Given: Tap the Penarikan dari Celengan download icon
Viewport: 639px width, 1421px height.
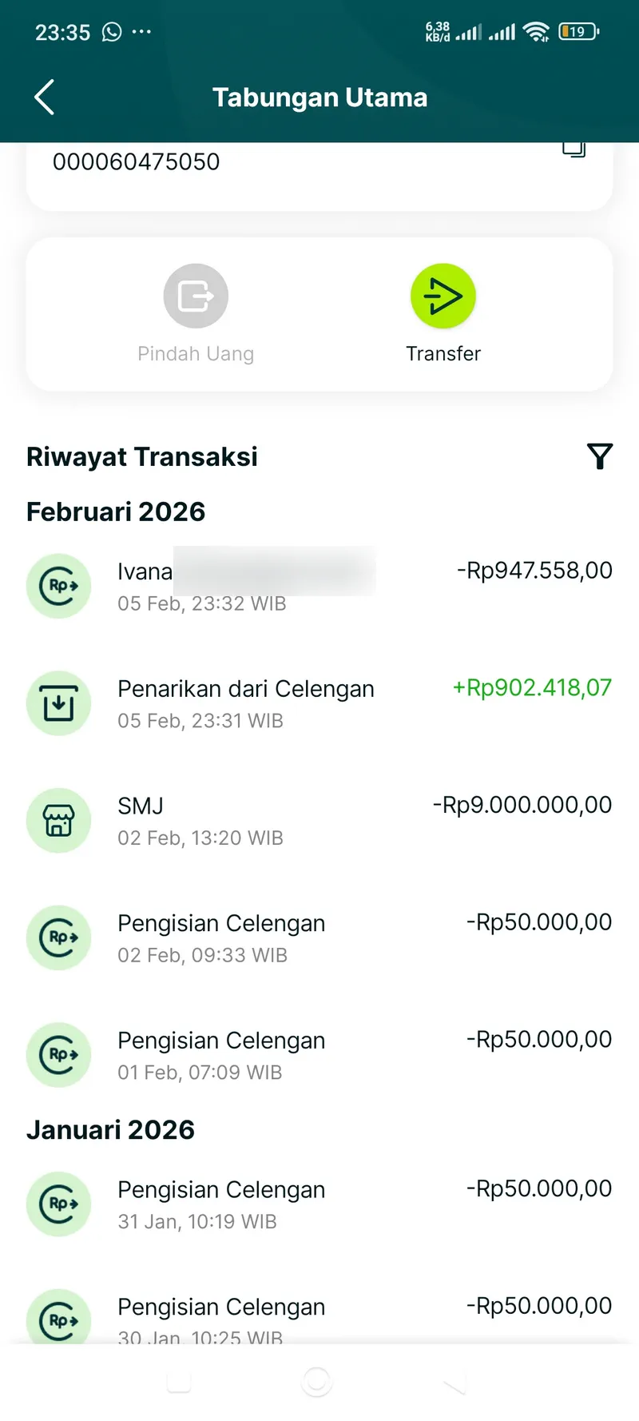Looking at the screenshot, I should pyautogui.click(x=59, y=703).
